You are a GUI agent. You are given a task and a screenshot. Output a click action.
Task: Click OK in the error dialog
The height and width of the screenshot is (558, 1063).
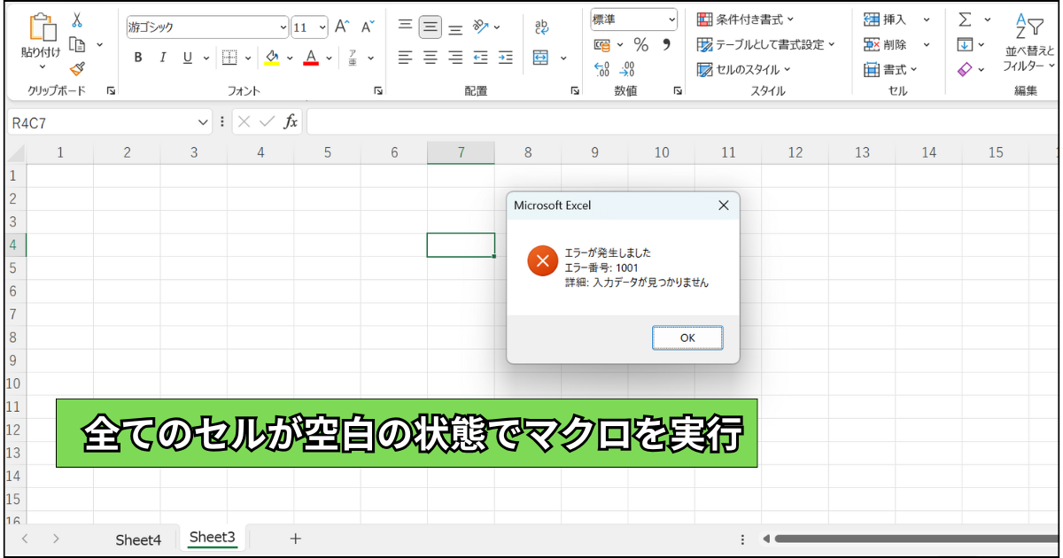click(x=687, y=337)
